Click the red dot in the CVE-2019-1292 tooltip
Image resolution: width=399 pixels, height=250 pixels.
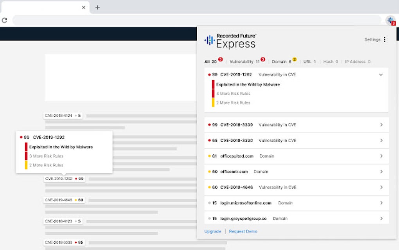click(x=22, y=137)
